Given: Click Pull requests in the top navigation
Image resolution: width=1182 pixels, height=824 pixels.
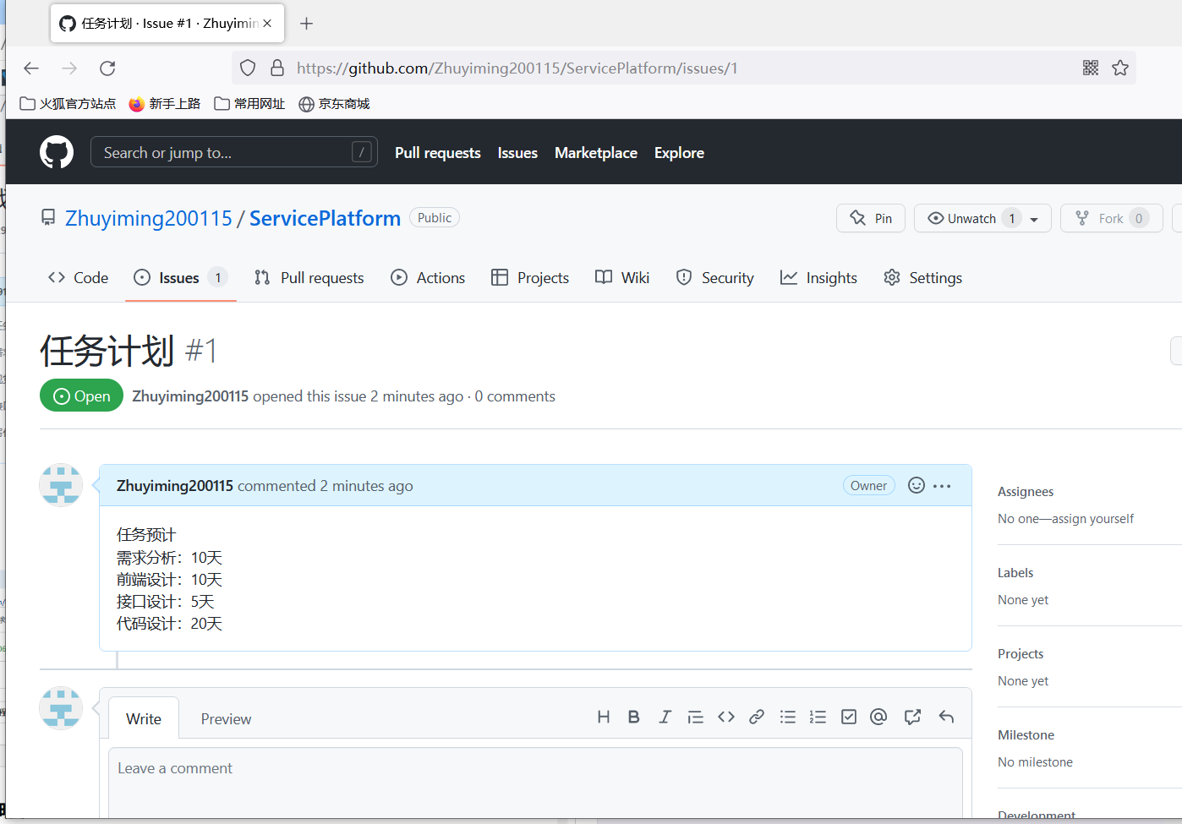Looking at the screenshot, I should (438, 152).
